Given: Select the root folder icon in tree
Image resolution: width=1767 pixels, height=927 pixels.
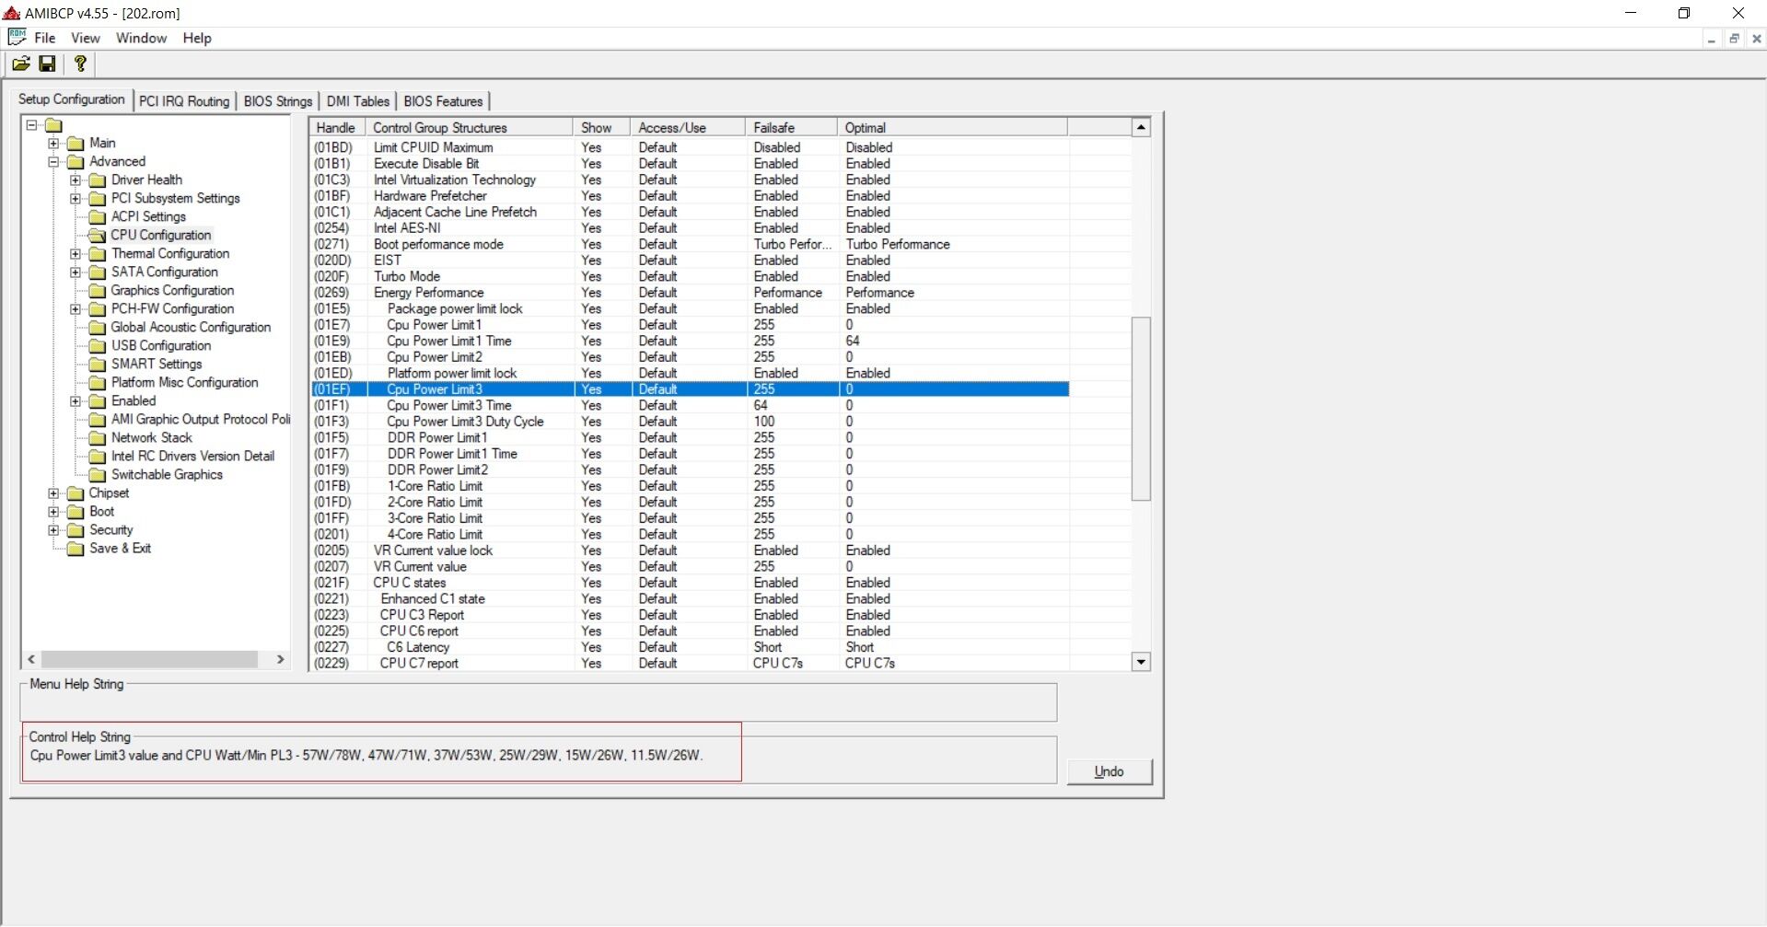Looking at the screenshot, I should pos(52,124).
